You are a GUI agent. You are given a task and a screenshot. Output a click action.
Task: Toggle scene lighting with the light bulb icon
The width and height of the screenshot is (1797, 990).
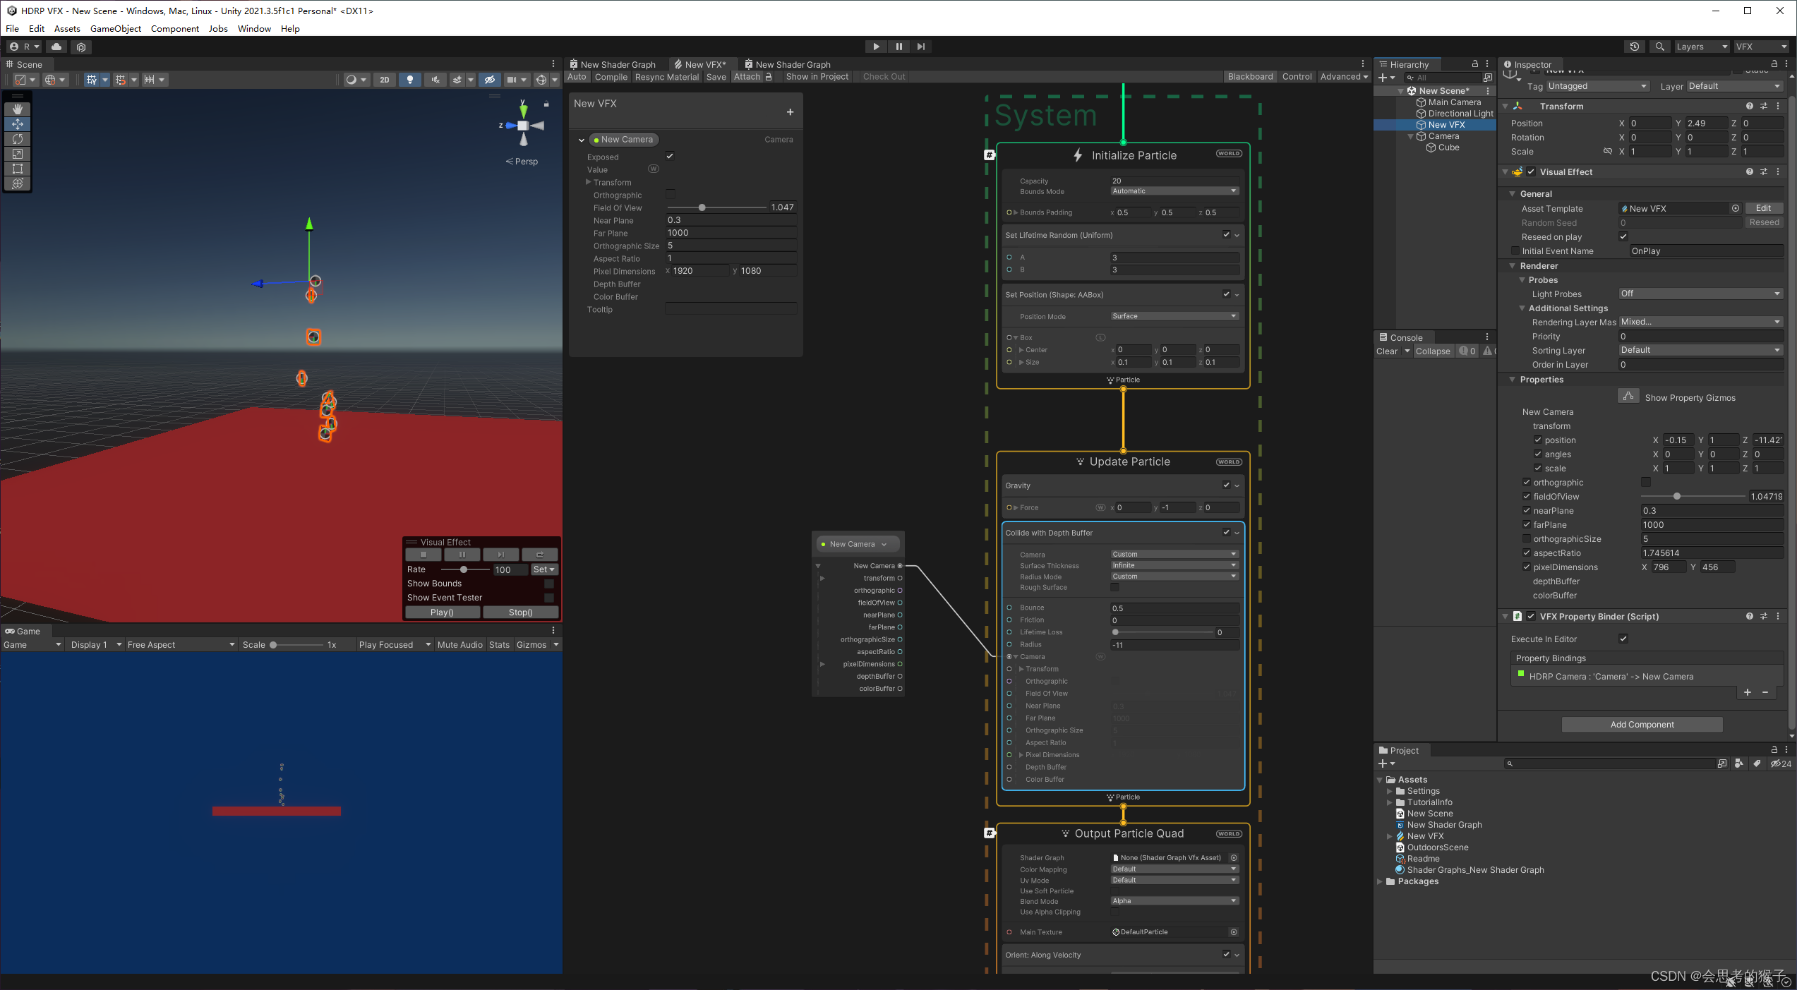409,79
